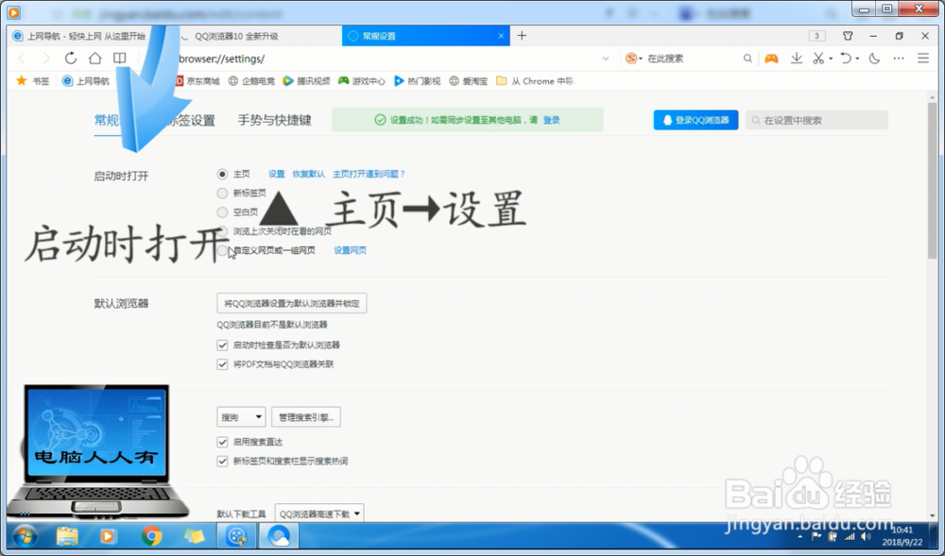This screenshot has height=556, width=945.
Task: Click the settings page vertical scrollbar
Action: 933,180
